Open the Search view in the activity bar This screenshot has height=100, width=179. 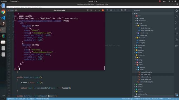[176, 17]
